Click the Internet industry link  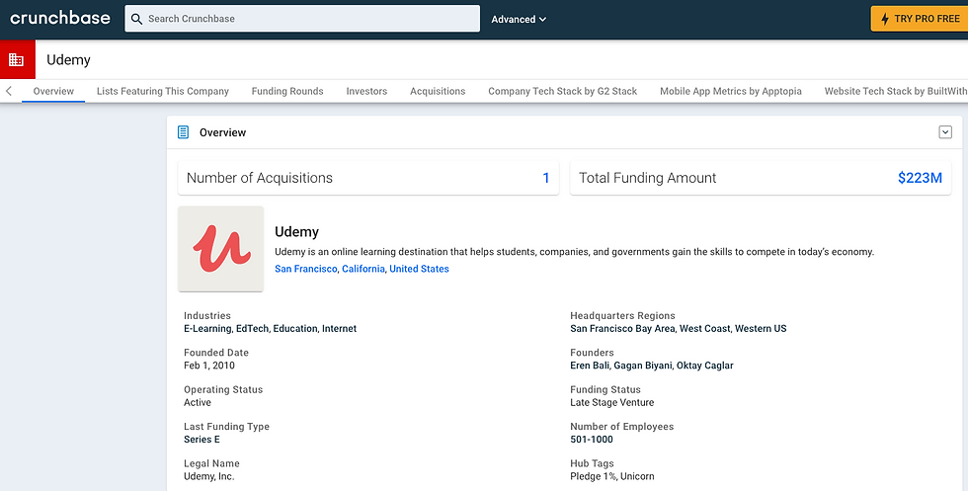[339, 329]
